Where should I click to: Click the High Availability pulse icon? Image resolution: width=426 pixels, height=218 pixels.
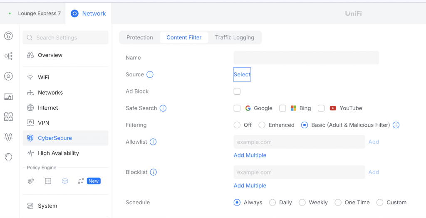[30, 154]
